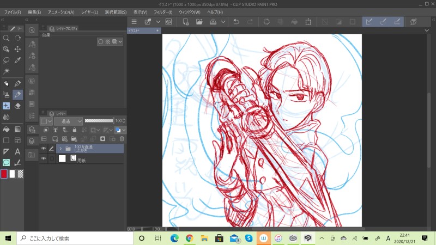Select the Ruler tool
Screen dimensions: 436x245
6,151
